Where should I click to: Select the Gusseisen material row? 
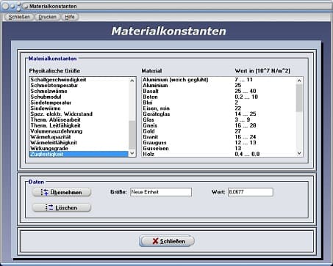coord(219,148)
